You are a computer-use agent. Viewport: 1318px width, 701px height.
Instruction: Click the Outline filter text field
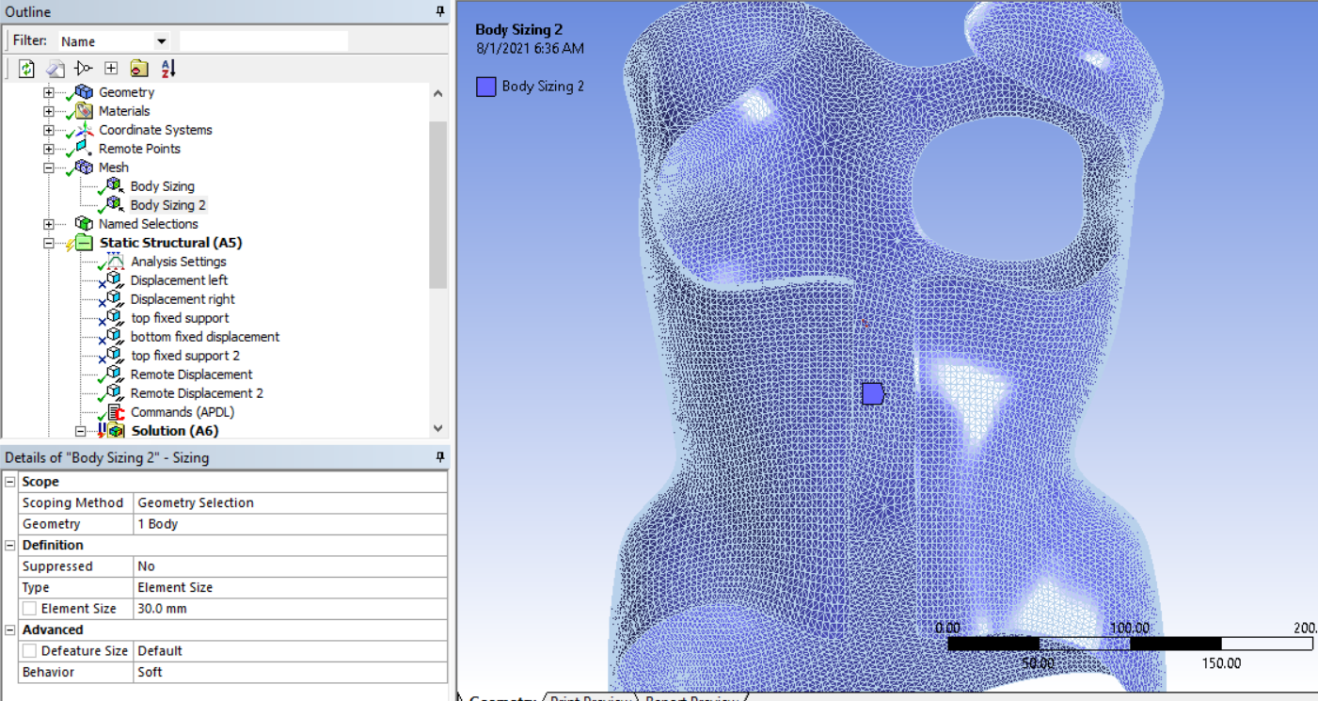263,41
